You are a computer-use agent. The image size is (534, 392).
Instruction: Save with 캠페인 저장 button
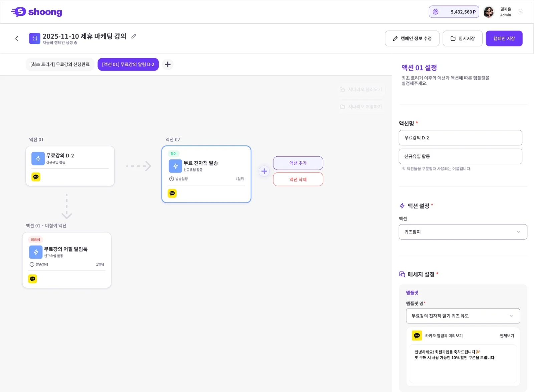[504, 38]
